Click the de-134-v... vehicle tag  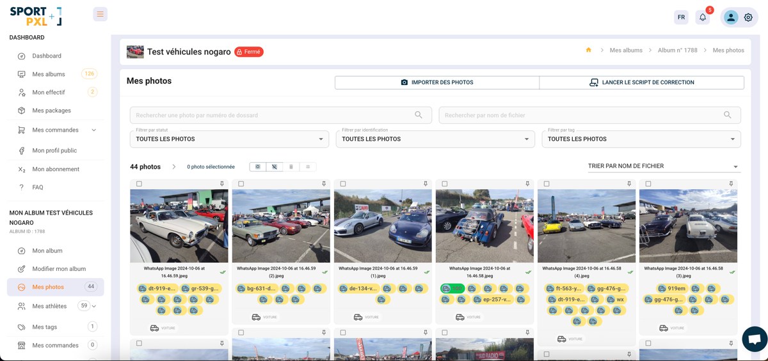point(358,289)
